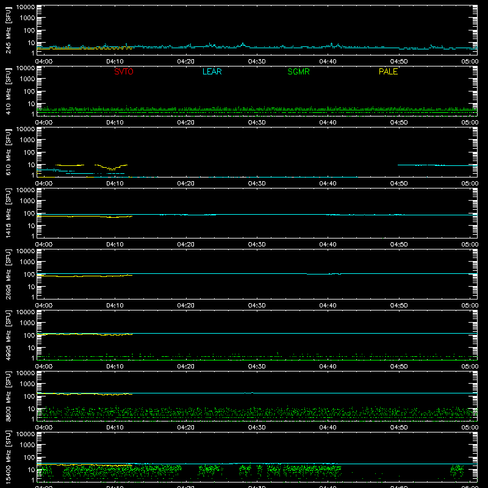The height and width of the screenshot is (488, 488).
Task: Click the 100 y-tick of 2695 MHz plot
Action: point(29,274)
